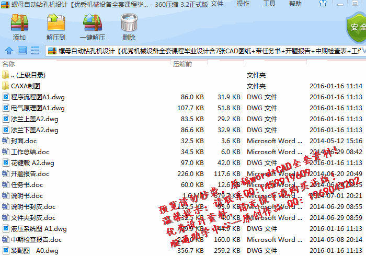This screenshot has height=256, width=366.
Task: Open the address bar path dropdown arrow
Action: [364, 51]
